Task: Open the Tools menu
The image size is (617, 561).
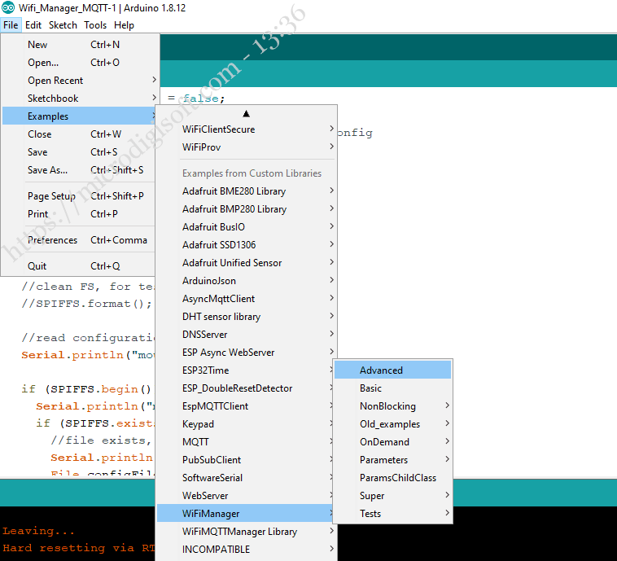Action: click(95, 25)
